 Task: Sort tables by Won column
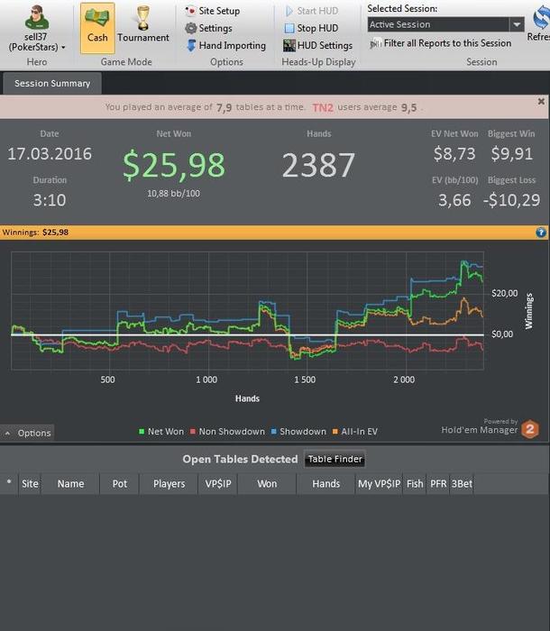(x=267, y=484)
